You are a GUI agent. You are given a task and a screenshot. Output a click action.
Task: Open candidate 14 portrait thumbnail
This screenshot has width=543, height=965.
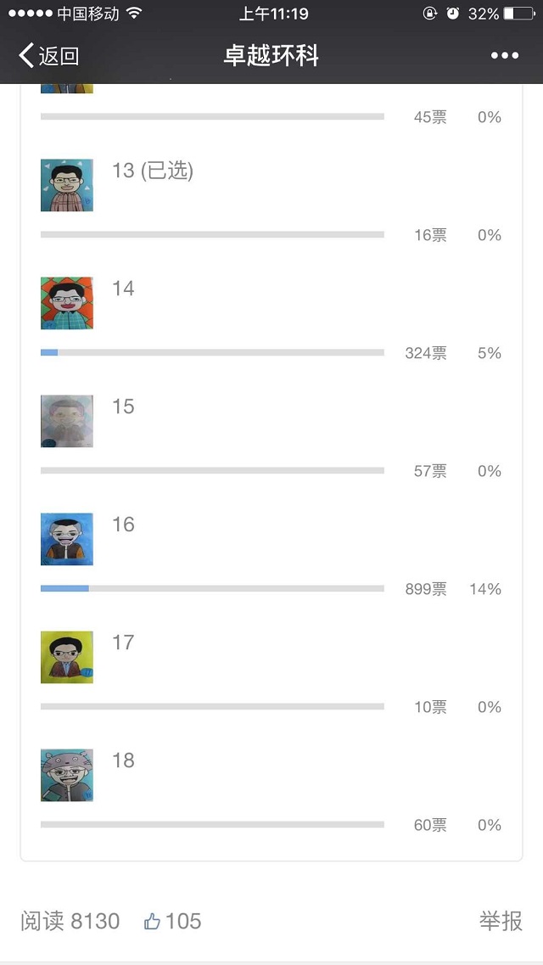[x=67, y=303]
